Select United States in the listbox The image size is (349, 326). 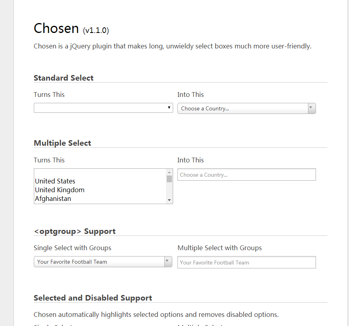(55, 181)
